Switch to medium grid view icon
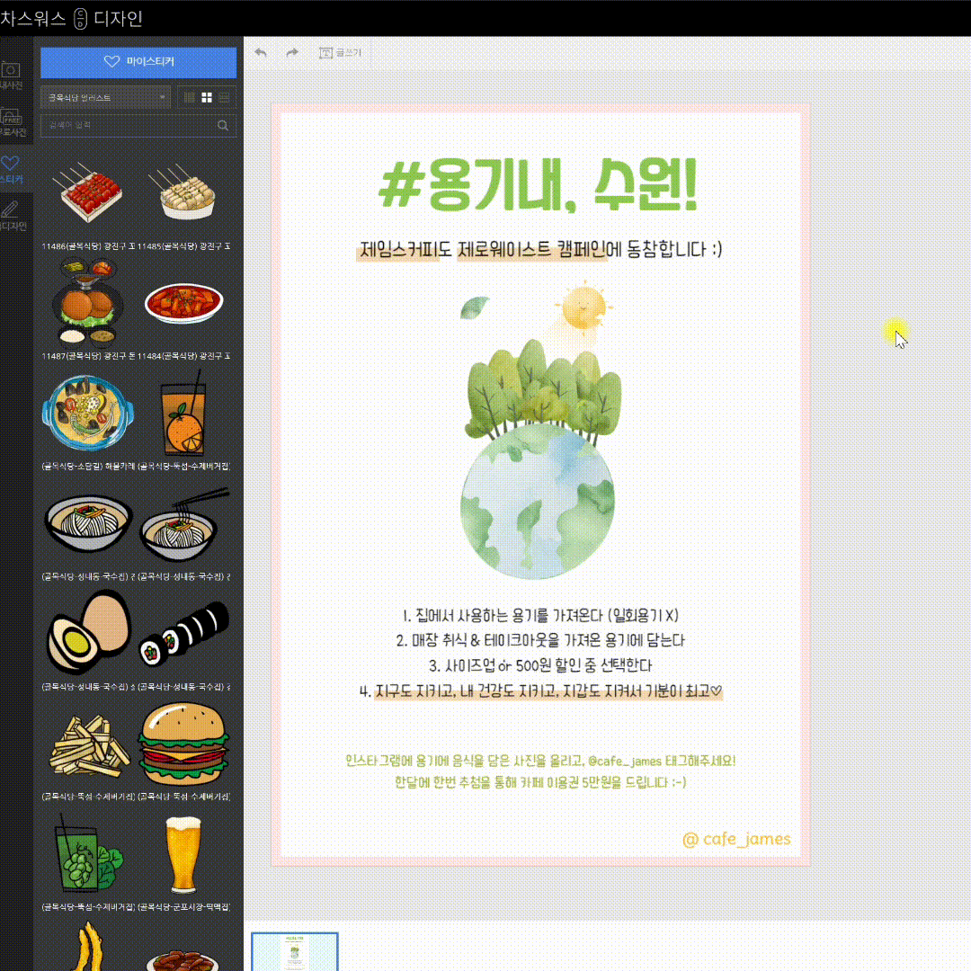This screenshot has width=971, height=971. pos(207,97)
